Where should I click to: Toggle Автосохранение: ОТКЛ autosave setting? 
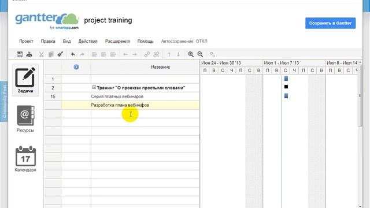pos(184,41)
